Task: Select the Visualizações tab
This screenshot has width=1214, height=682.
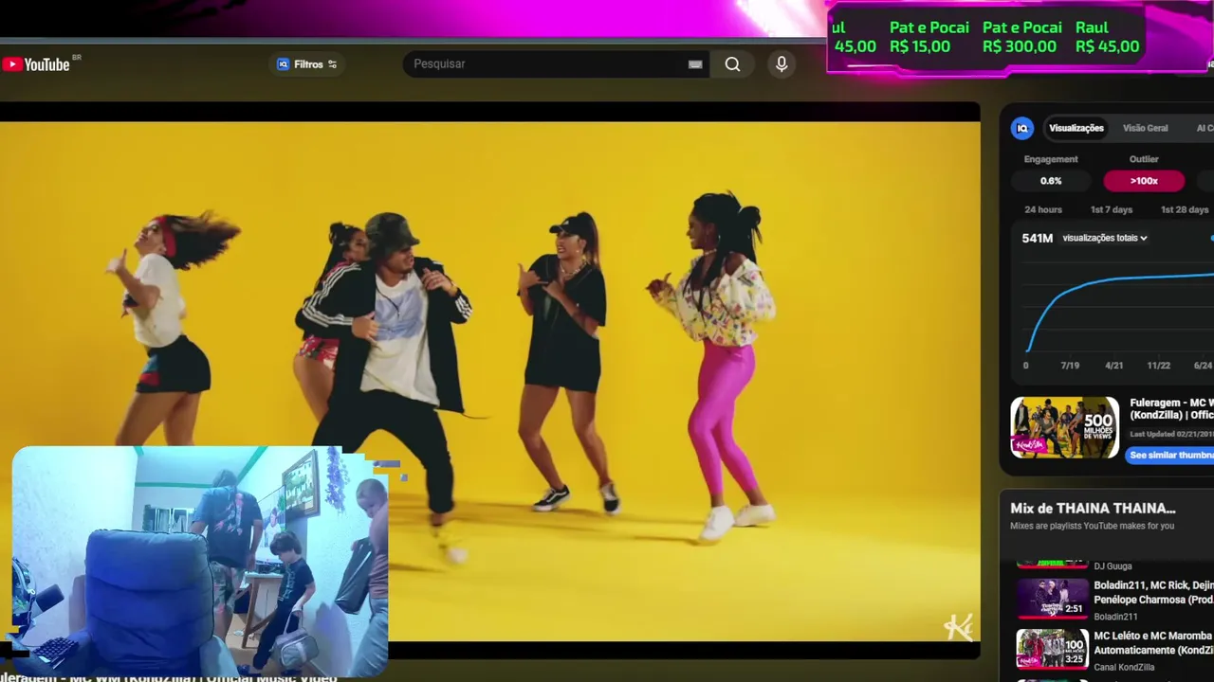Action: 1076,128
